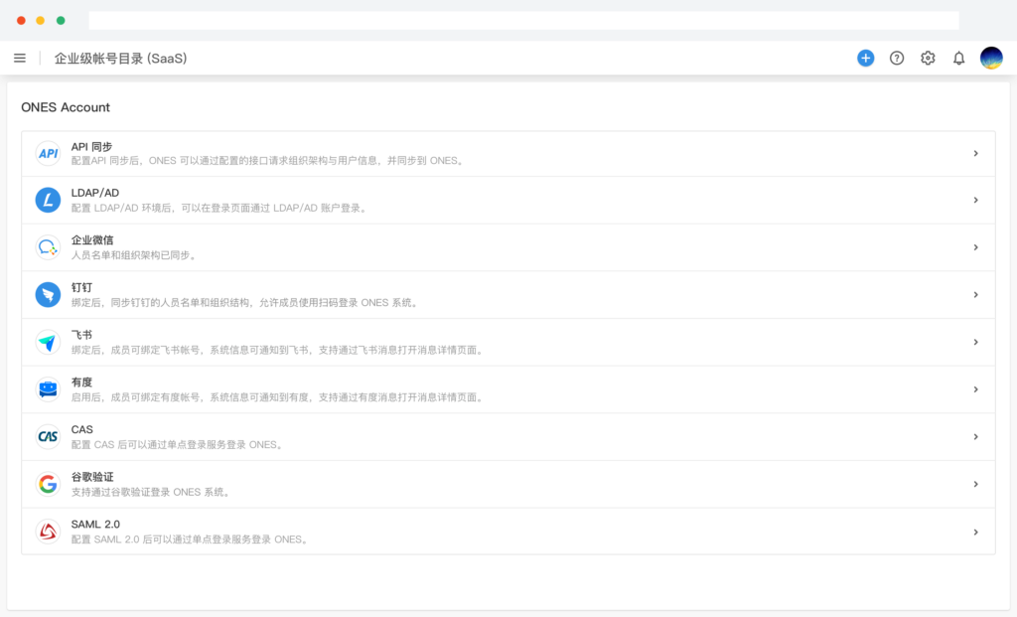Open the 飞书 integration title
This screenshot has width=1017, height=617.
pos(81,335)
